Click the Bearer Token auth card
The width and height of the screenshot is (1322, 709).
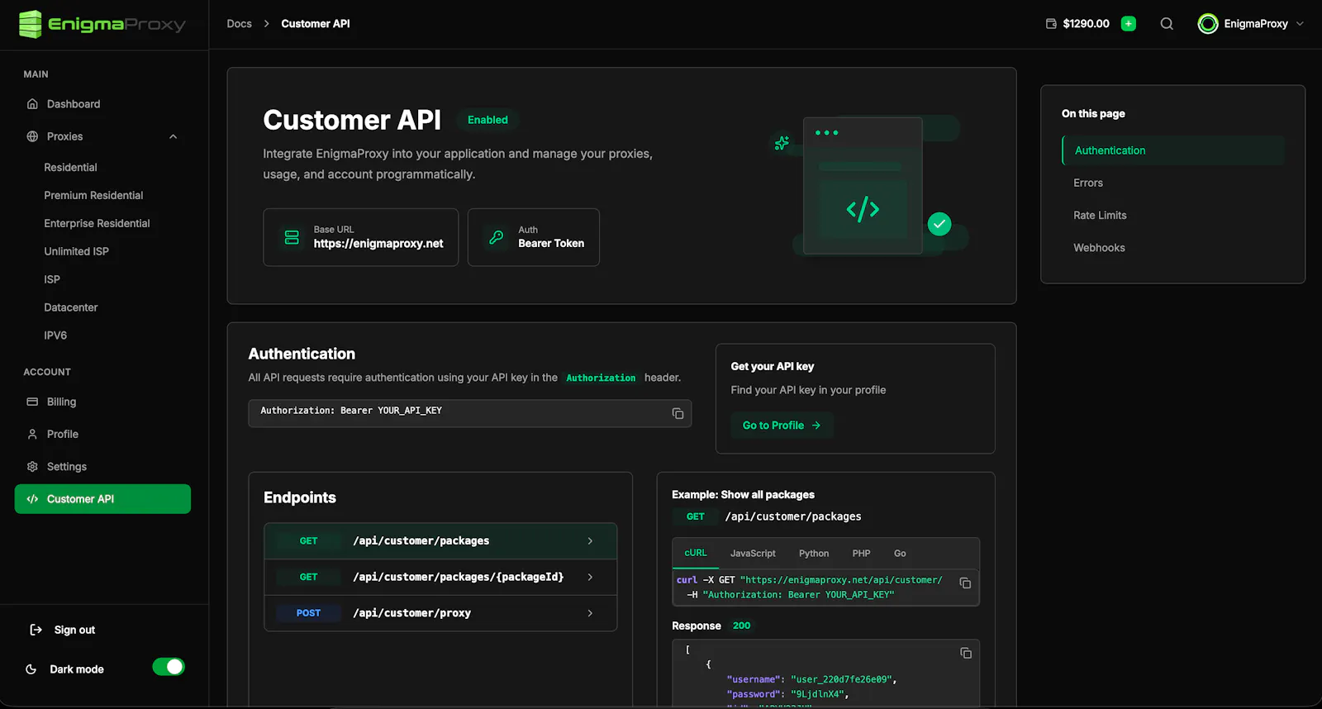tap(534, 237)
